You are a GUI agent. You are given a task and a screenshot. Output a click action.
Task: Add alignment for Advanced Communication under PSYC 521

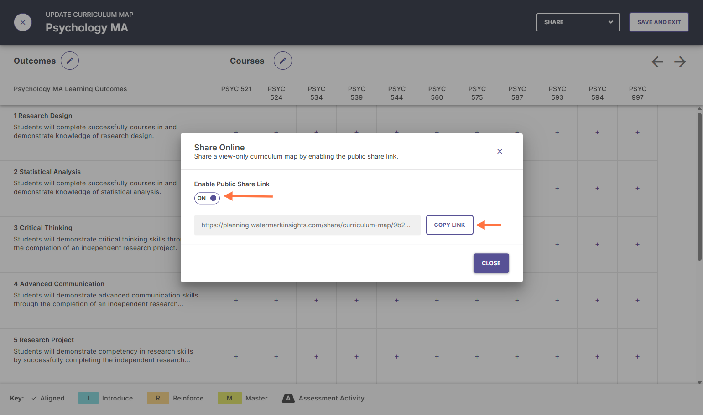[236, 301]
